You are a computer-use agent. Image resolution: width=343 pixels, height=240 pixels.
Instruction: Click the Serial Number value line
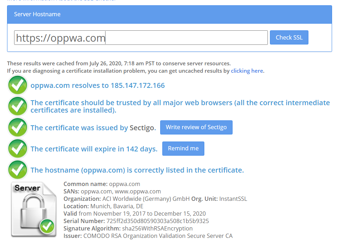point(136,221)
